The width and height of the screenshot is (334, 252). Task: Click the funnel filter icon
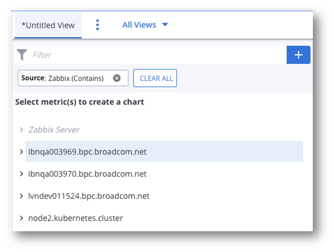[22, 55]
